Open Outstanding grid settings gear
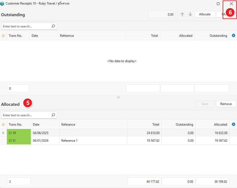The image size is (237, 188). point(234,35)
